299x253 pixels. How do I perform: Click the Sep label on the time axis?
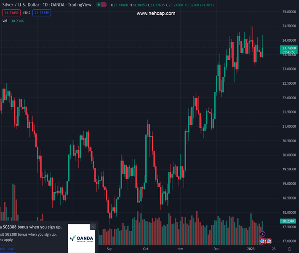pos(110,249)
